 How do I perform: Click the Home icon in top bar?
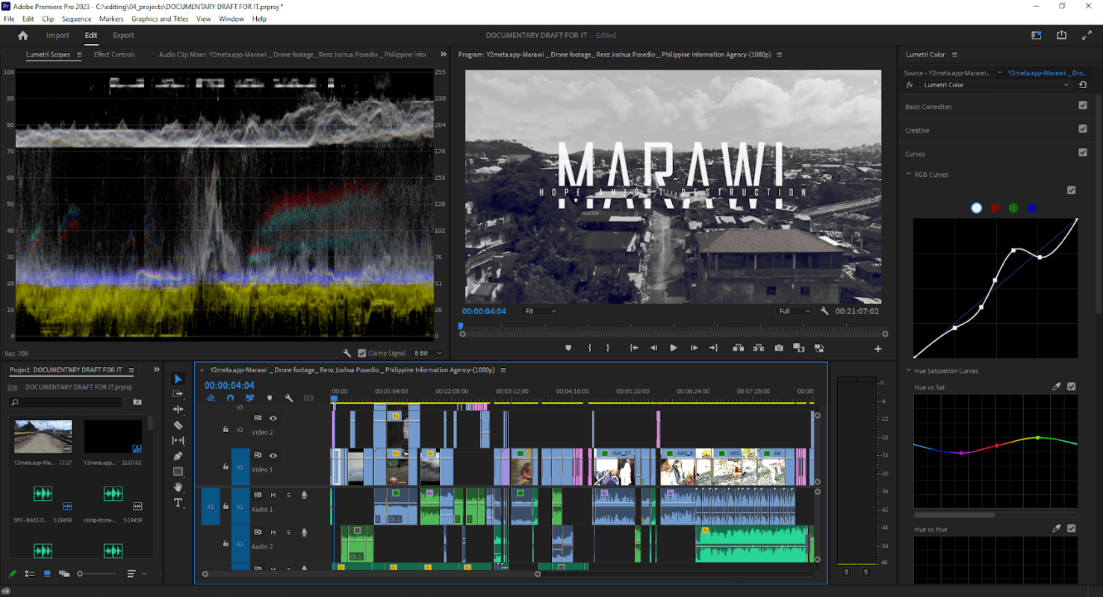tap(23, 35)
